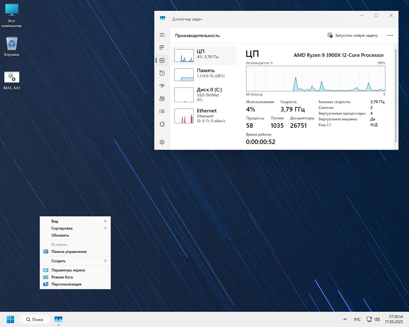Select Этот компьютер desktop icon
409x327 pixels.
[x=12, y=16]
